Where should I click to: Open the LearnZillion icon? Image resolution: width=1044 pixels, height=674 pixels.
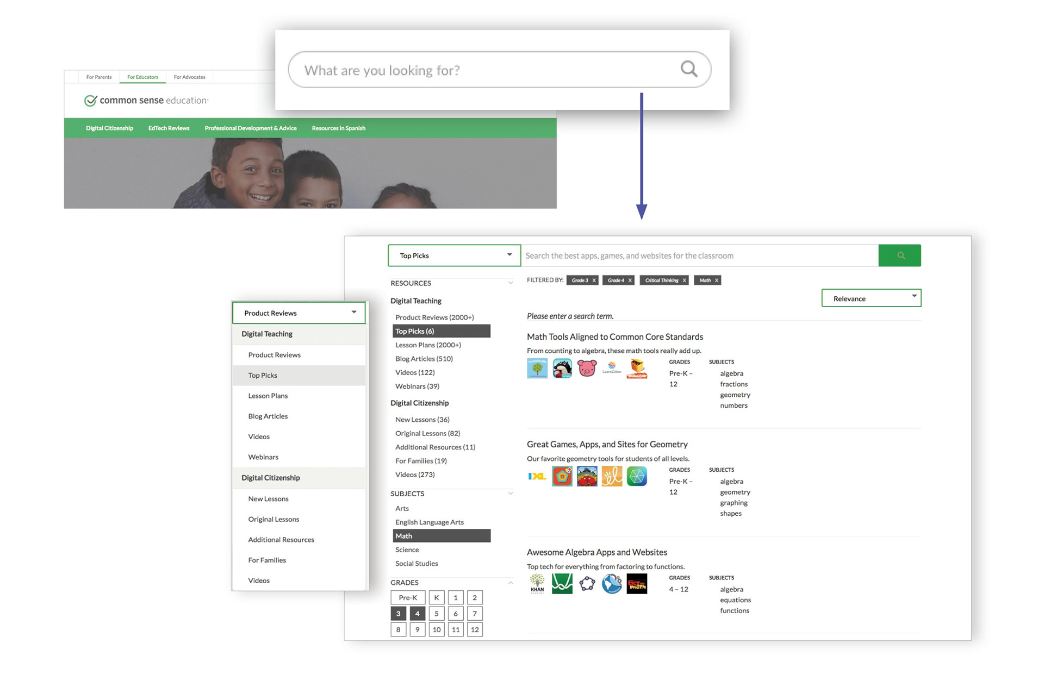(612, 369)
